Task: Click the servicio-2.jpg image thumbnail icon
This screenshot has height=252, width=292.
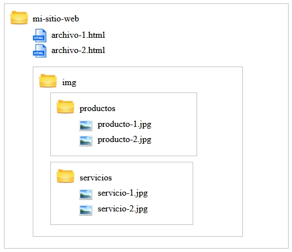Action: pyautogui.click(x=86, y=210)
